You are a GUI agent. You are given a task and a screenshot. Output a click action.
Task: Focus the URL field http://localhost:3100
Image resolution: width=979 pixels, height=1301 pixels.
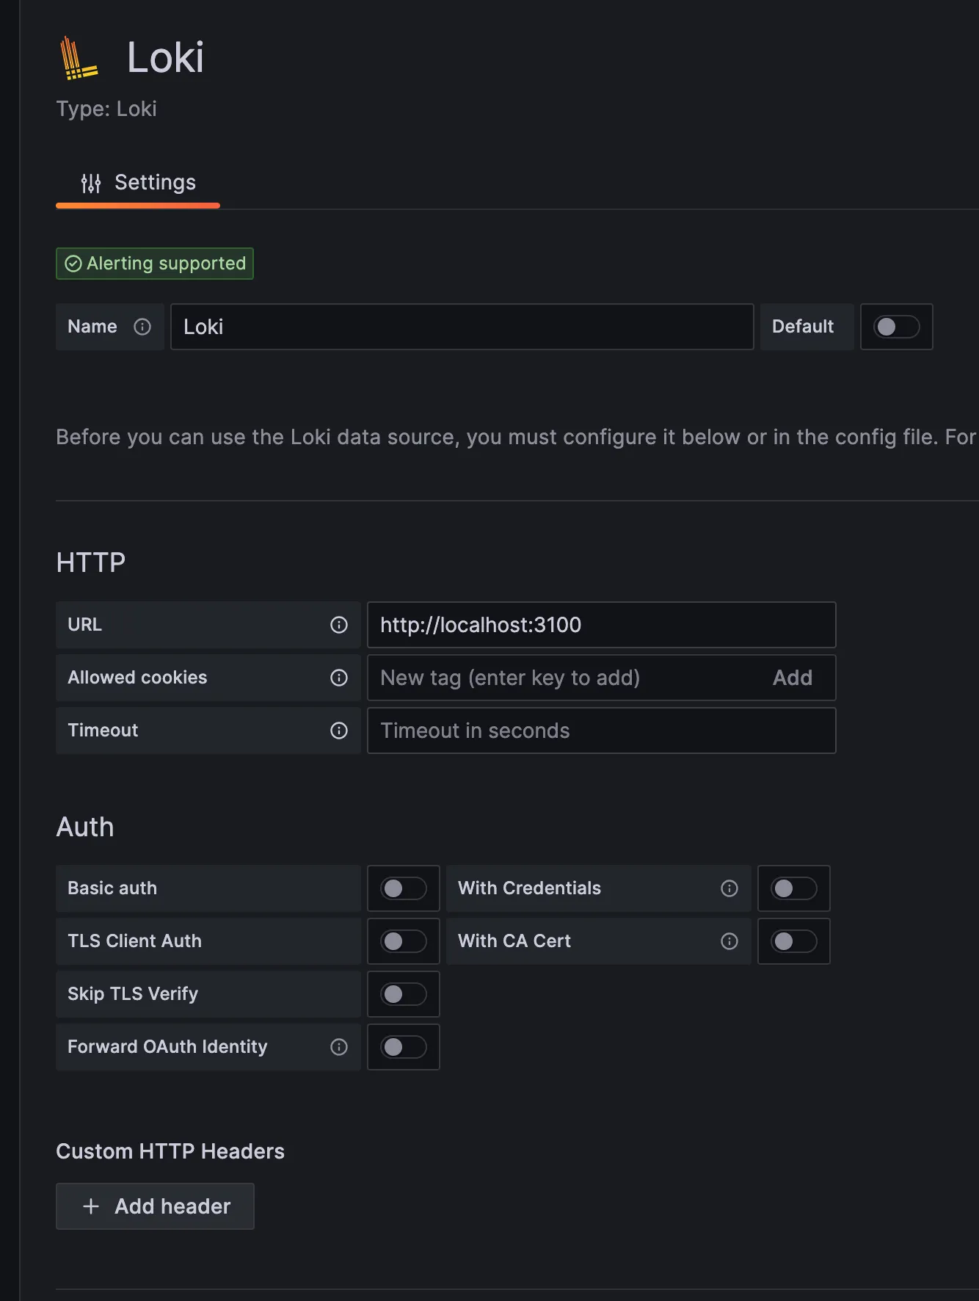coord(602,625)
